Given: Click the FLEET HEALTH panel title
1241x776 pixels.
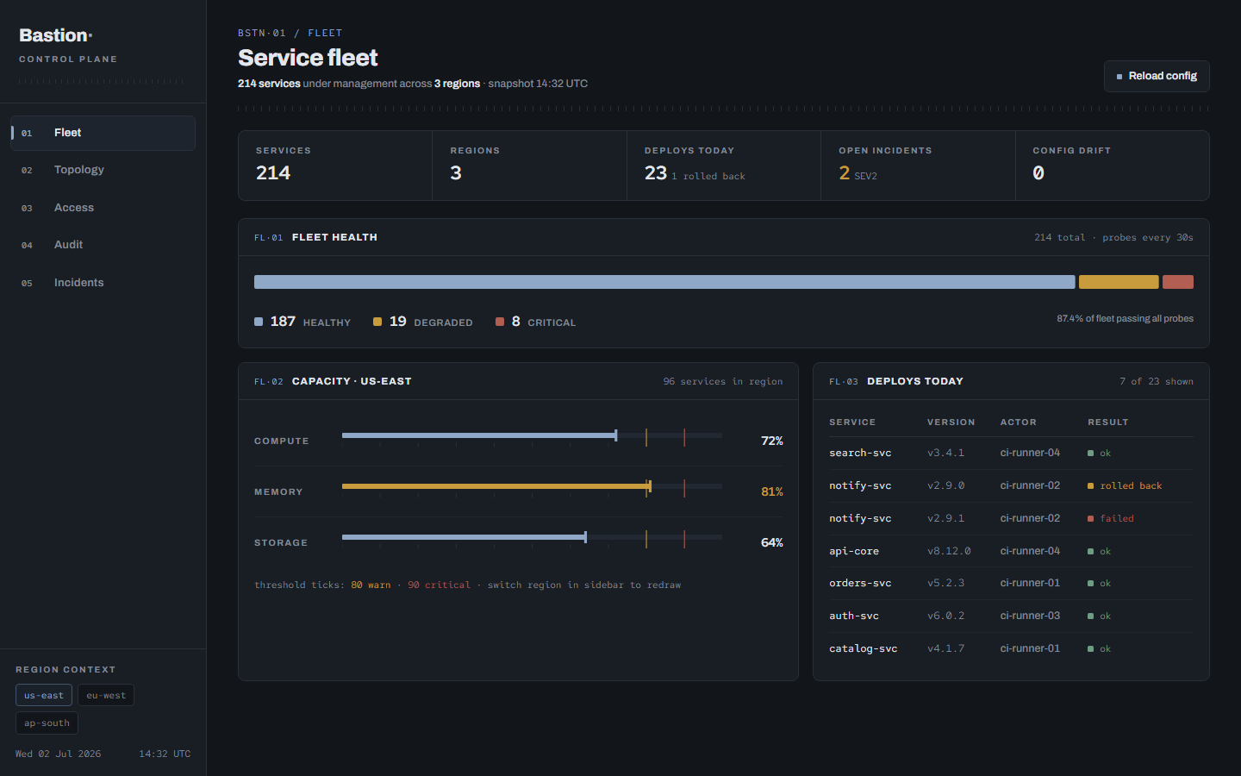Looking at the screenshot, I should click(x=334, y=237).
